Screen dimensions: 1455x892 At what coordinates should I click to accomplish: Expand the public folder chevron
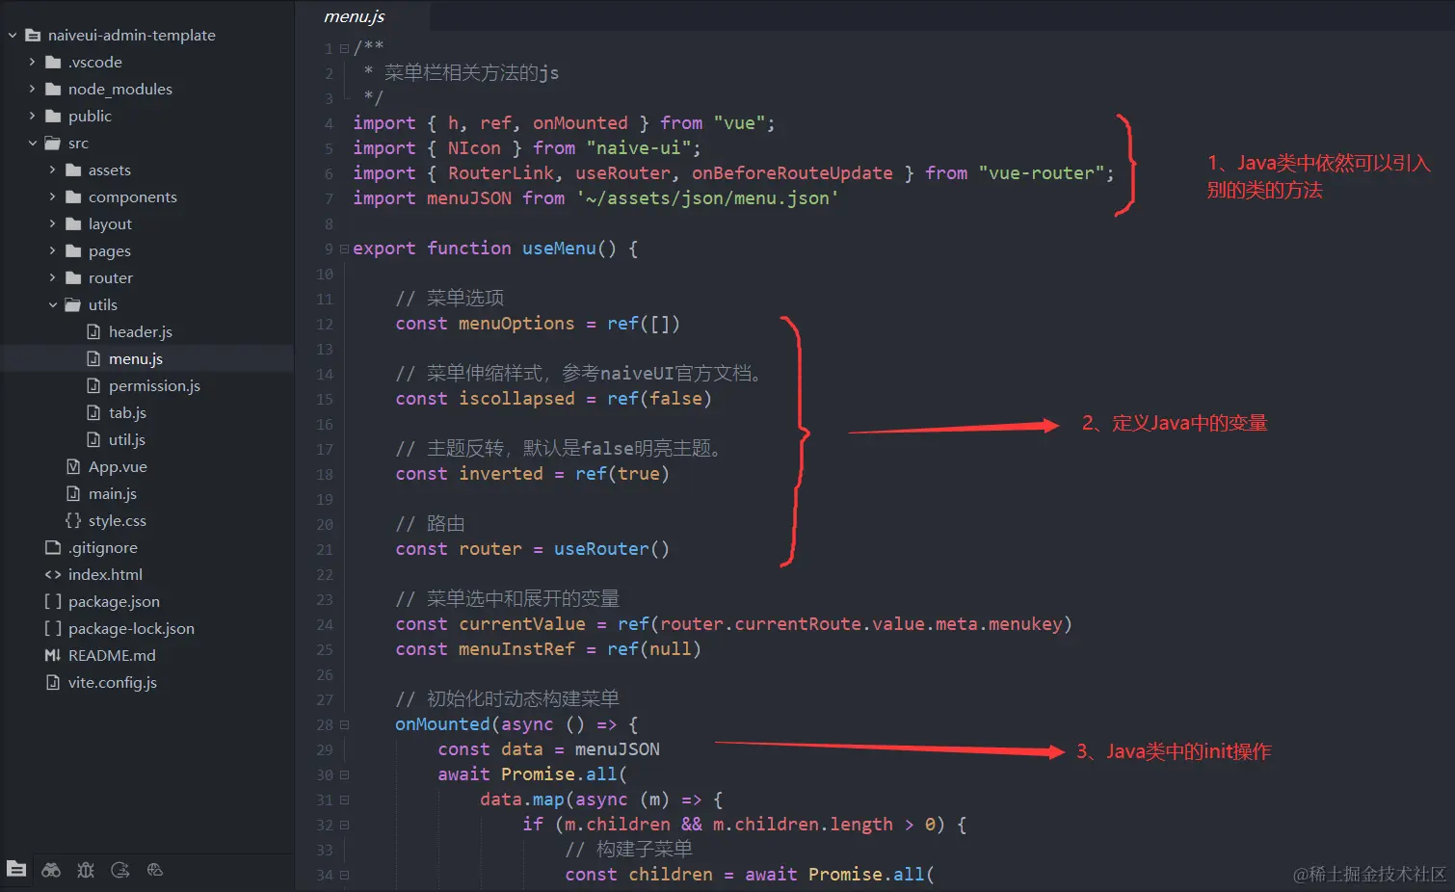pos(32,116)
